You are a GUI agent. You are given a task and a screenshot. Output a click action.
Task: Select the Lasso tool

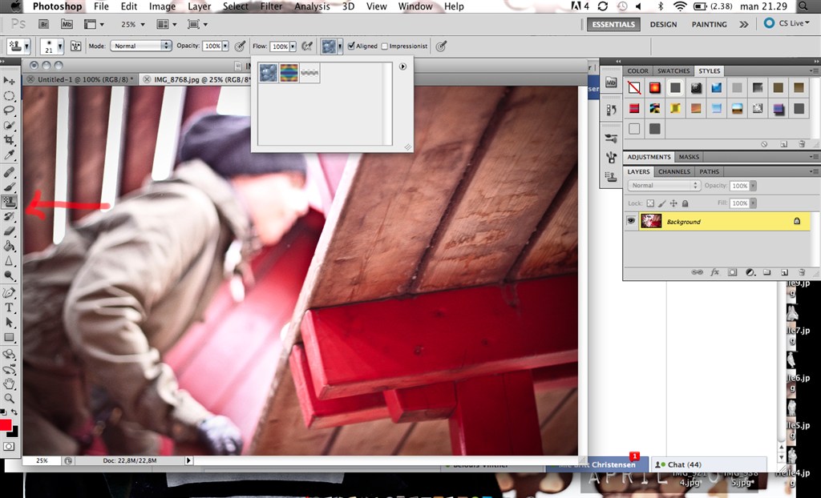click(10, 110)
